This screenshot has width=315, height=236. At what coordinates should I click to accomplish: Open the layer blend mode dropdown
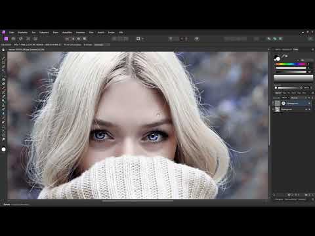pyautogui.click(x=298, y=98)
